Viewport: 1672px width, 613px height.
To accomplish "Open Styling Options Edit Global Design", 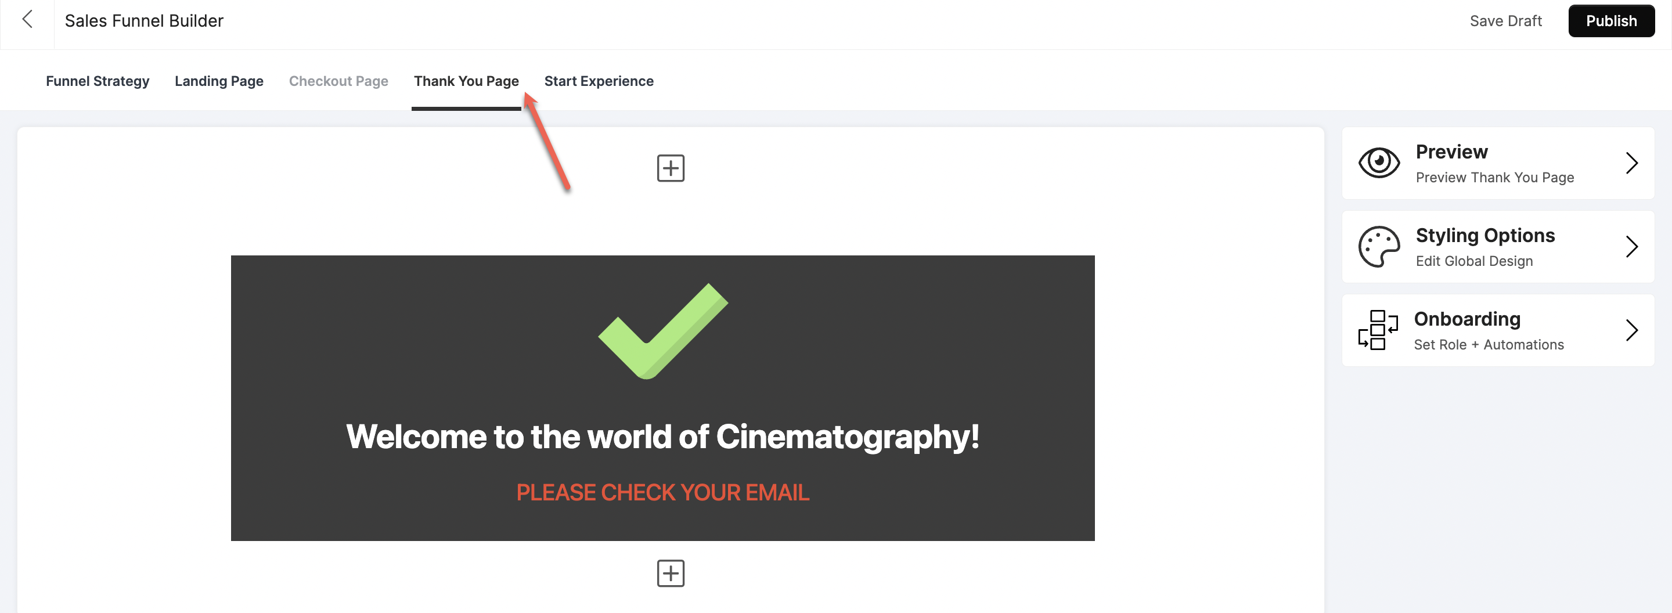I will [x=1497, y=247].
